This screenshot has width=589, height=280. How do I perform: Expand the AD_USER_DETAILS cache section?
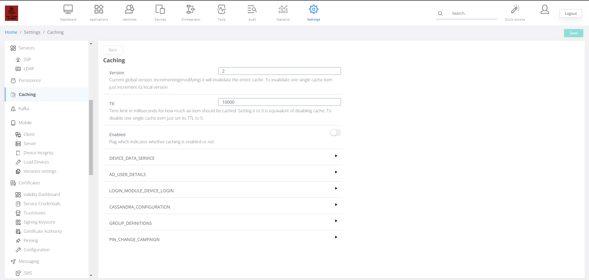(336, 172)
